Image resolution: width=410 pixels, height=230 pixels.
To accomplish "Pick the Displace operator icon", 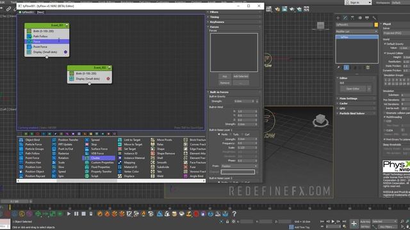I will click(x=120, y=176).
